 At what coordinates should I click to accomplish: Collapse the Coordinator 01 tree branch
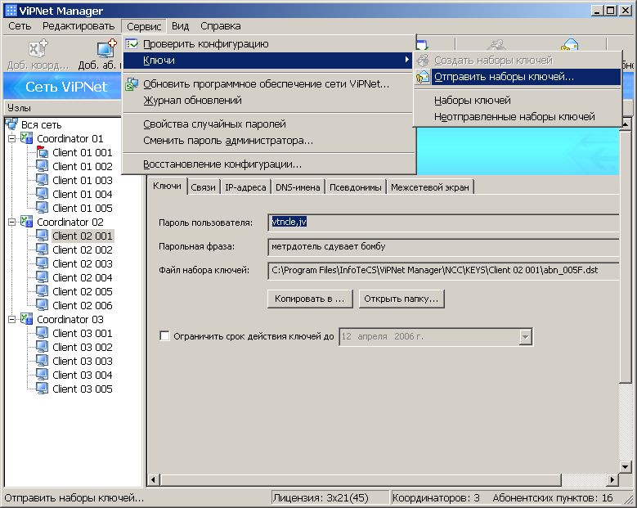click(x=11, y=138)
